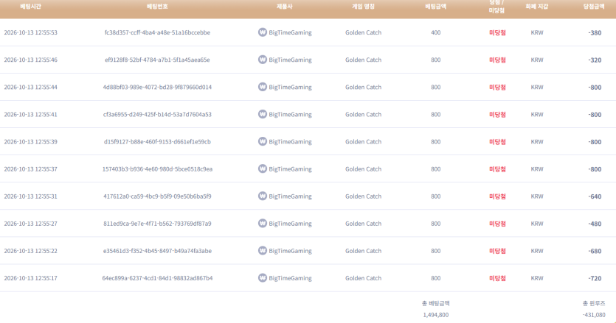The width and height of the screenshot is (616, 323).
Task: Click bet number 64ec899a-6237-4cd1-84d1-98832ad867b4
Action: [x=157, y=278]
